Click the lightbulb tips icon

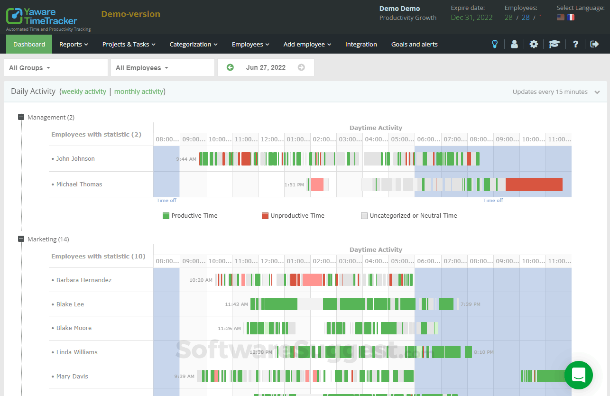pyautogui.click(x=494, y=44)
